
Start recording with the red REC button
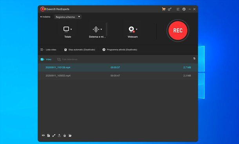(178, 30)
